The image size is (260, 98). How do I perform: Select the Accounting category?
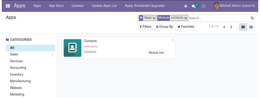[31, 68]
